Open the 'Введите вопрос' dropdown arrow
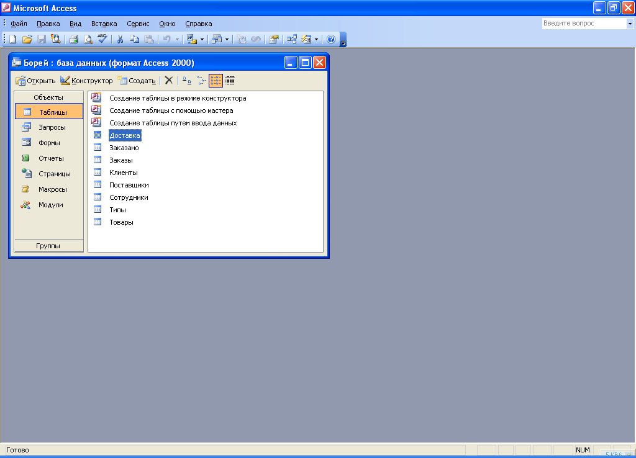This screenshot has height=458, width=636. pos(630,24)
